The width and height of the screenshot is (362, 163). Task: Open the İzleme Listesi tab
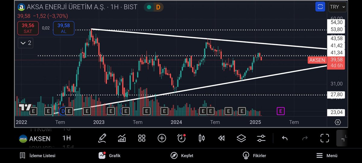click(38, 156)
